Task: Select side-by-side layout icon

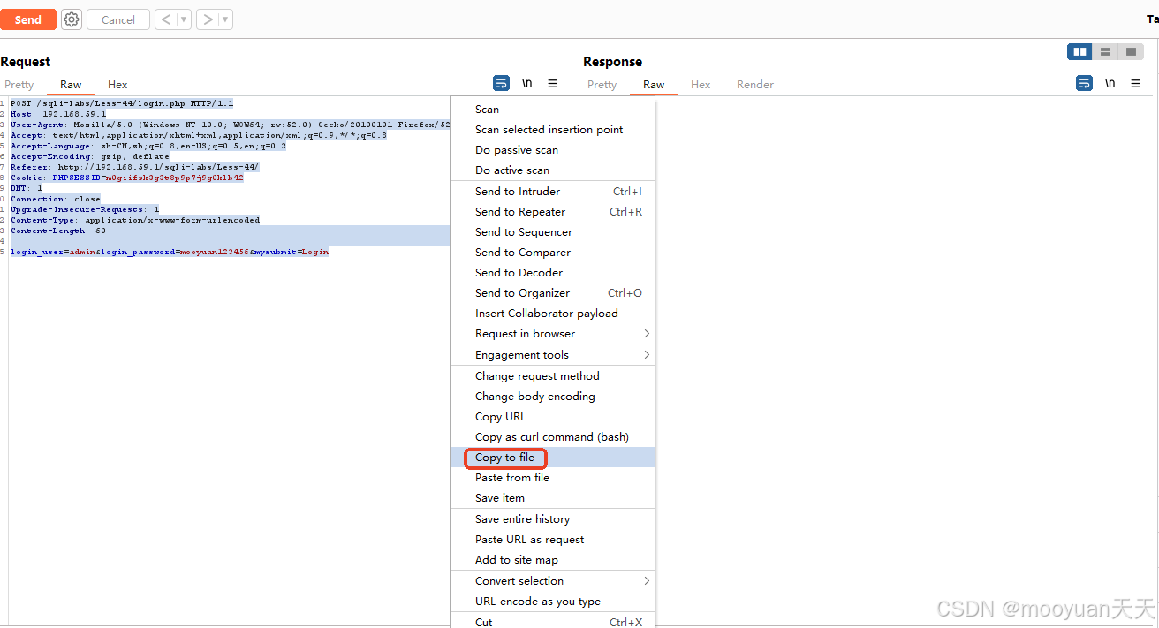Action: coord(1079,52)
